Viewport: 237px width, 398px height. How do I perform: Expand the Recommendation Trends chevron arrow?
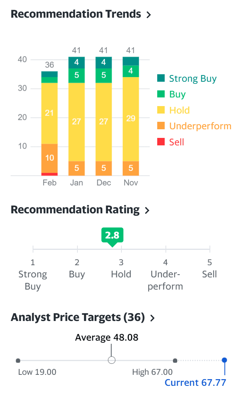pos(149,15)
